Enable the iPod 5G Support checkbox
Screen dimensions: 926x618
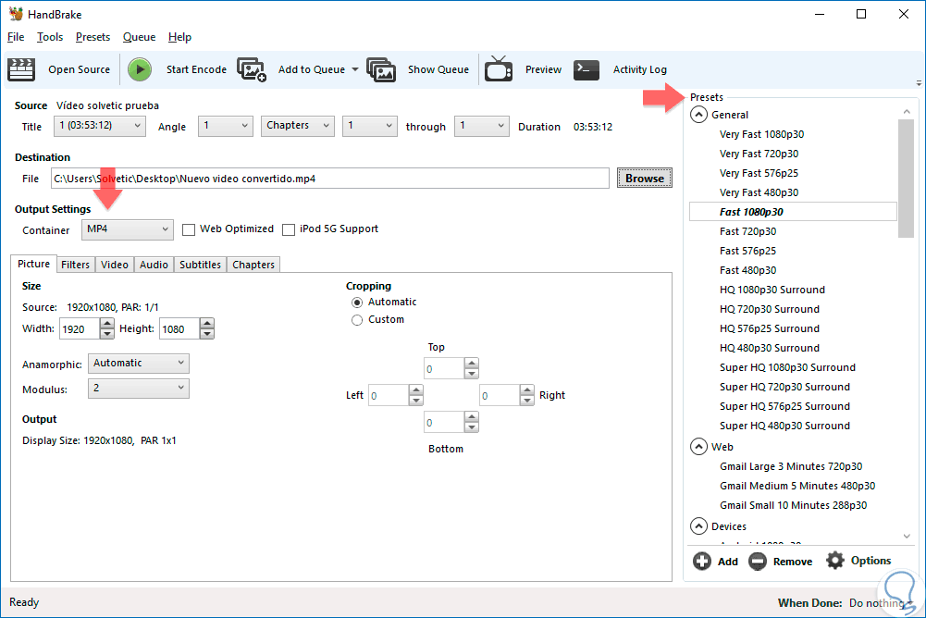289,229
